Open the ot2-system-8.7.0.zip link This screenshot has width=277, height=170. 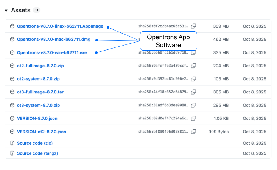tap(38, 79)
